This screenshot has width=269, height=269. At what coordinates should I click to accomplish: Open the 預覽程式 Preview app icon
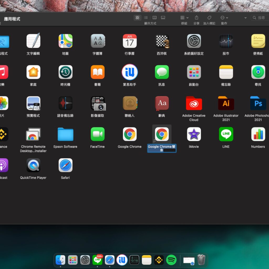pyautogui.click(x=33, y=103)
